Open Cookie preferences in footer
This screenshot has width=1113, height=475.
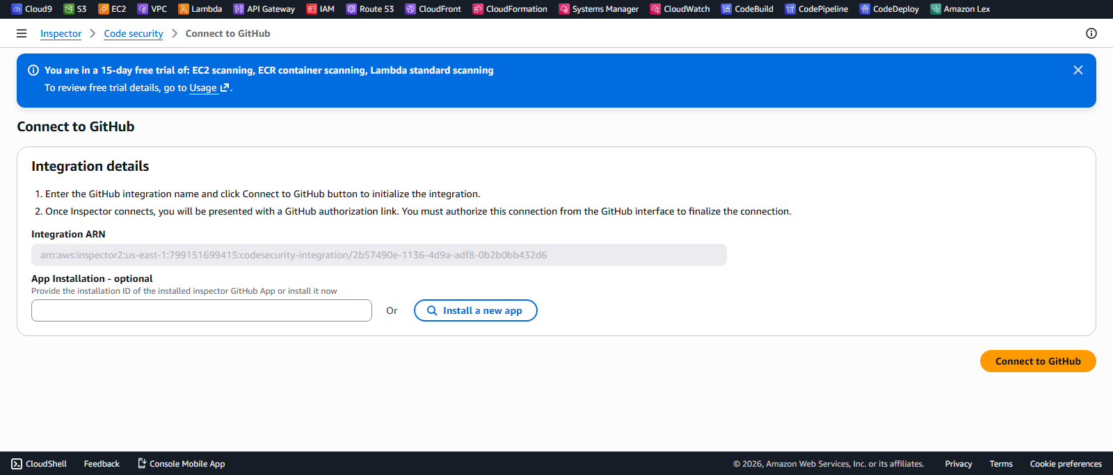1066,464
